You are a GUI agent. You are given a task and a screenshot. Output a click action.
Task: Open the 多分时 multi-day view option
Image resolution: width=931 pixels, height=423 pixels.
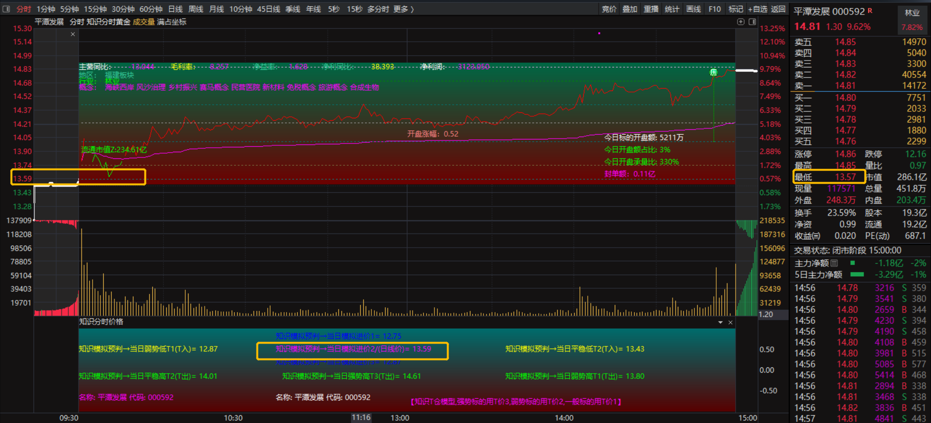[x=378, y=9]
